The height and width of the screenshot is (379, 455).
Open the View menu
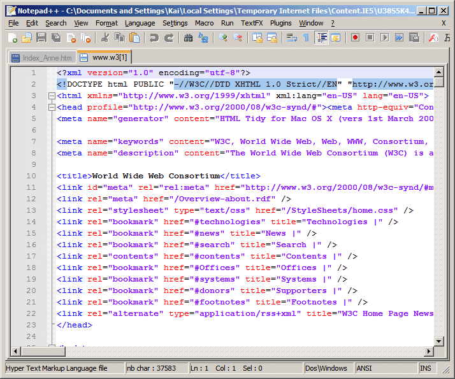(x=81, y=23)
